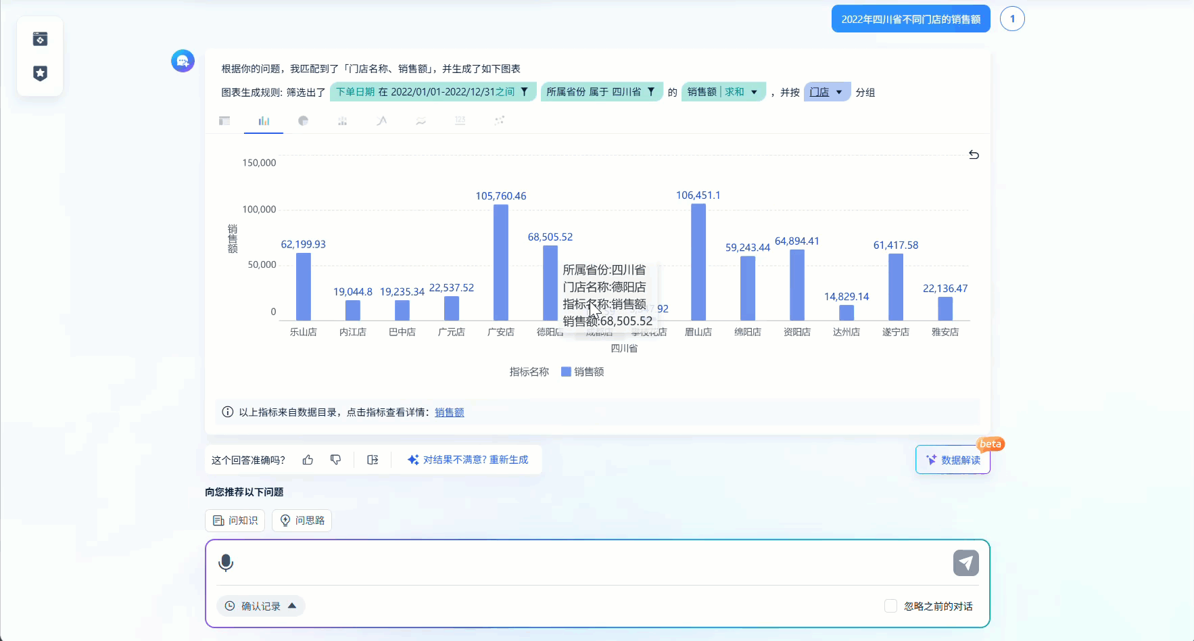
Task: Click the 22,136.47 data label
Action: (x=945, y=289)
